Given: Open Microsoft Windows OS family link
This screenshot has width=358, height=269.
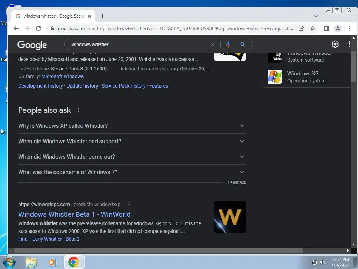Looking at the screenshot, I should click(x=62, y=76).
